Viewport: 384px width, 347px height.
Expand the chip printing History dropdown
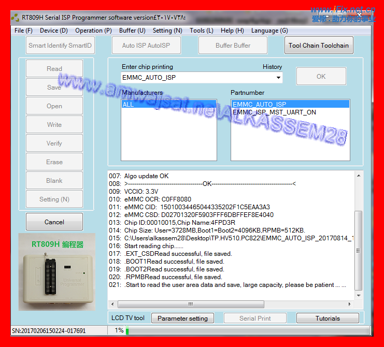coord(278,78)
